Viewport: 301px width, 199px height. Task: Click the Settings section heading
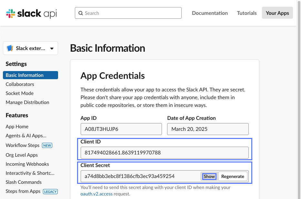16,64
